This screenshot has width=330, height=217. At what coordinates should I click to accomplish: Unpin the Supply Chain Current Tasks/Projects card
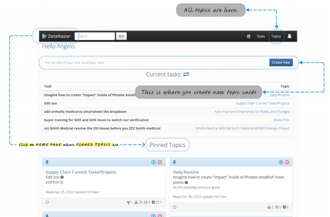coord(47,162)
